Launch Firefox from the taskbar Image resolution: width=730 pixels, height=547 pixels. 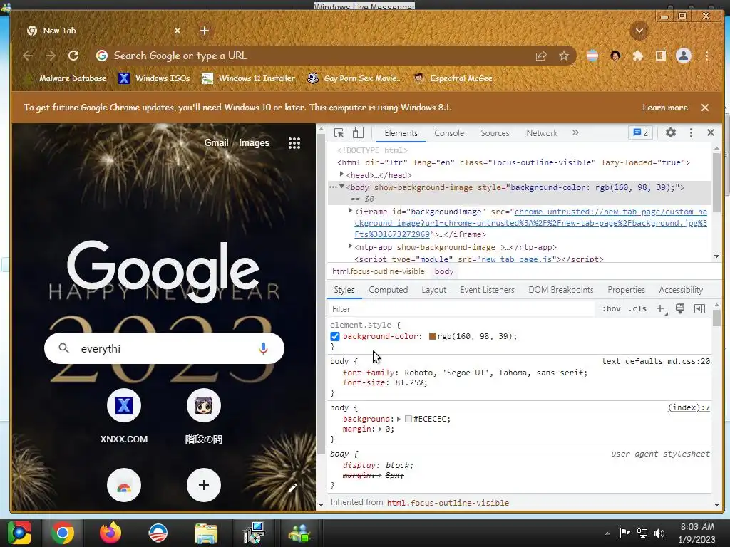click(x=110, y=533)
